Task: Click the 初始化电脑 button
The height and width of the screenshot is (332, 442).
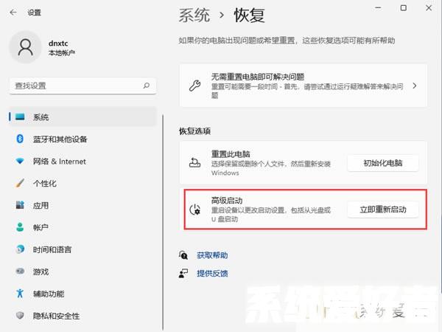Action: tap(382, 163)
